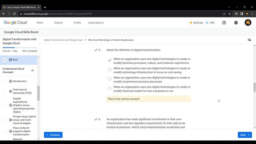Close the Quiz Google Cloud Skills Boost tab
The image size is (256, 144).
coord(39,7)
